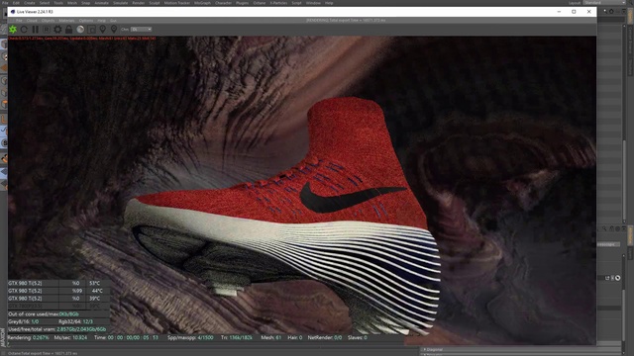The height and width of the screenshot is (356, 634).
Task: Click the green Octane send-scene icon
Action: (13, 30)
